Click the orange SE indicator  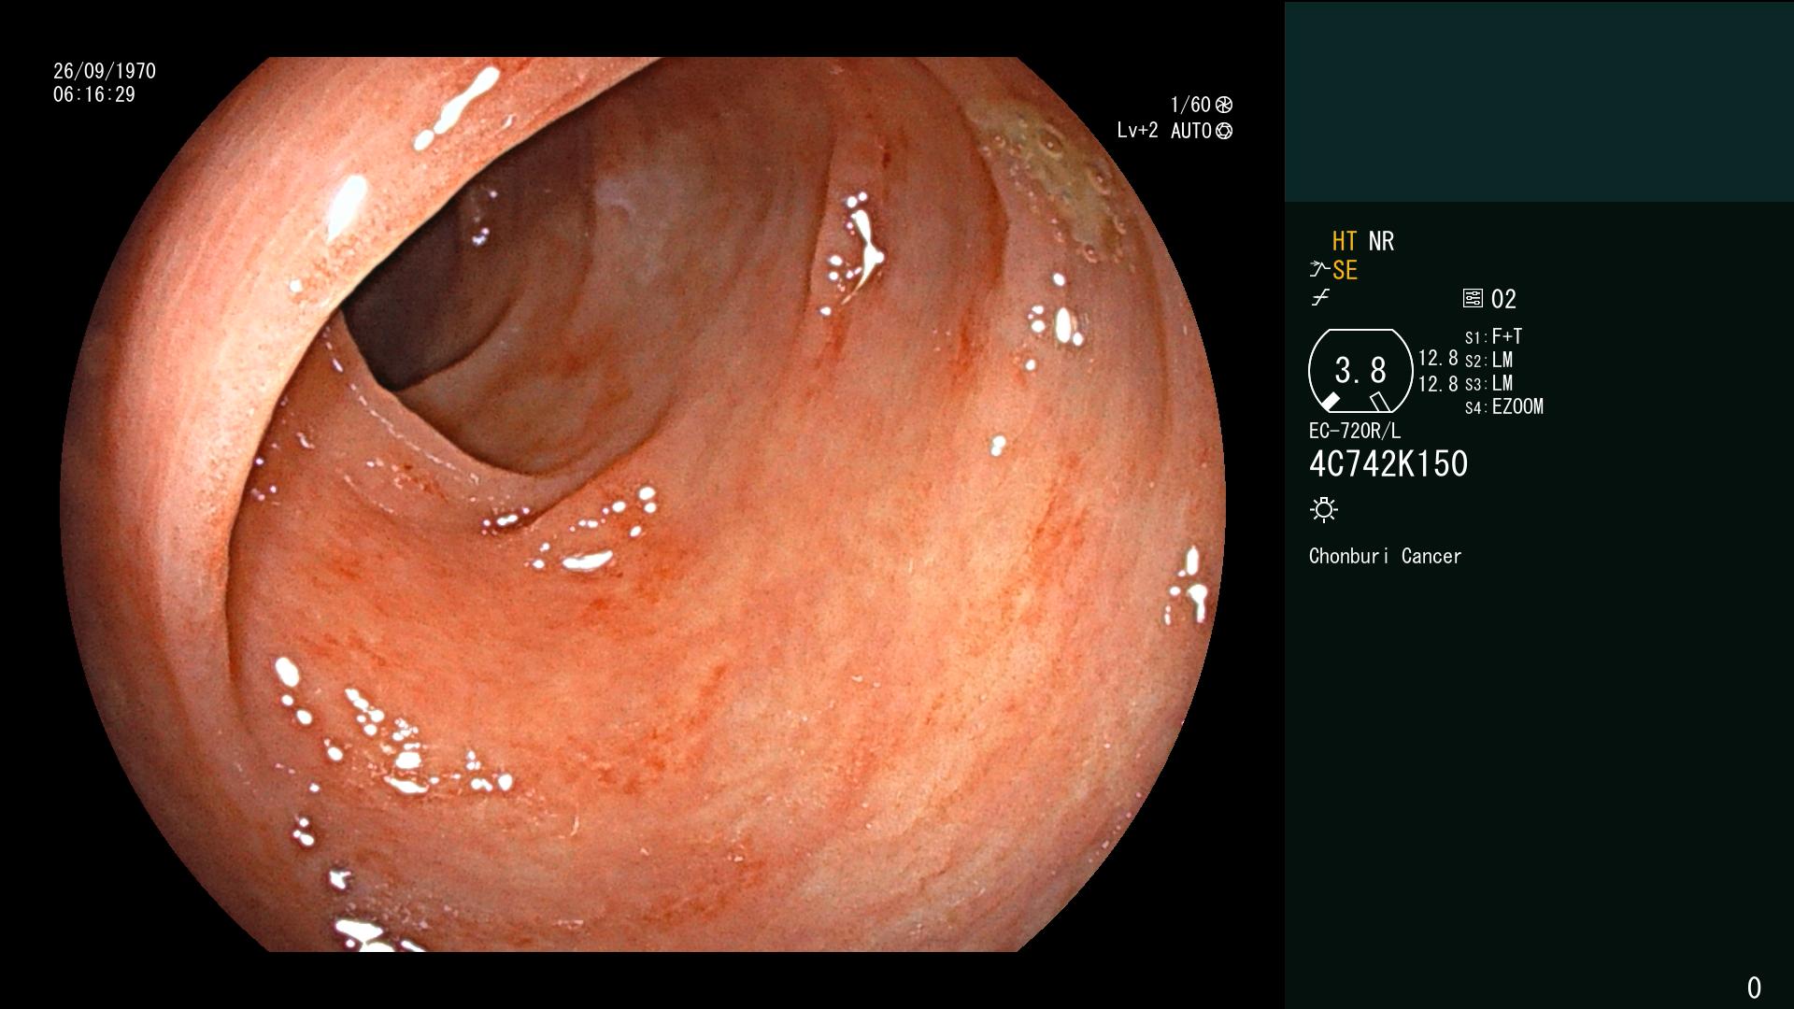[1345, 270]
